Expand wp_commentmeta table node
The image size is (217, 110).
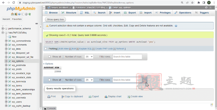point(6,41)
